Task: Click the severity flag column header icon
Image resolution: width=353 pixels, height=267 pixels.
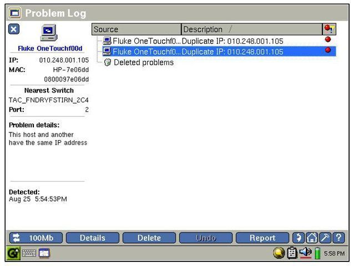Action: click(x=330, y=29)
